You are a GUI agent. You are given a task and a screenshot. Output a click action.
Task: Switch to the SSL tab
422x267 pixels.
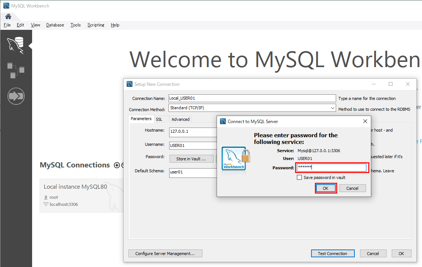click(x=159, y=119)
